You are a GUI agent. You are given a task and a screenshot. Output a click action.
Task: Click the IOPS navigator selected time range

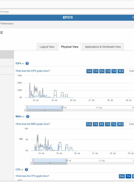click(45, 107)
